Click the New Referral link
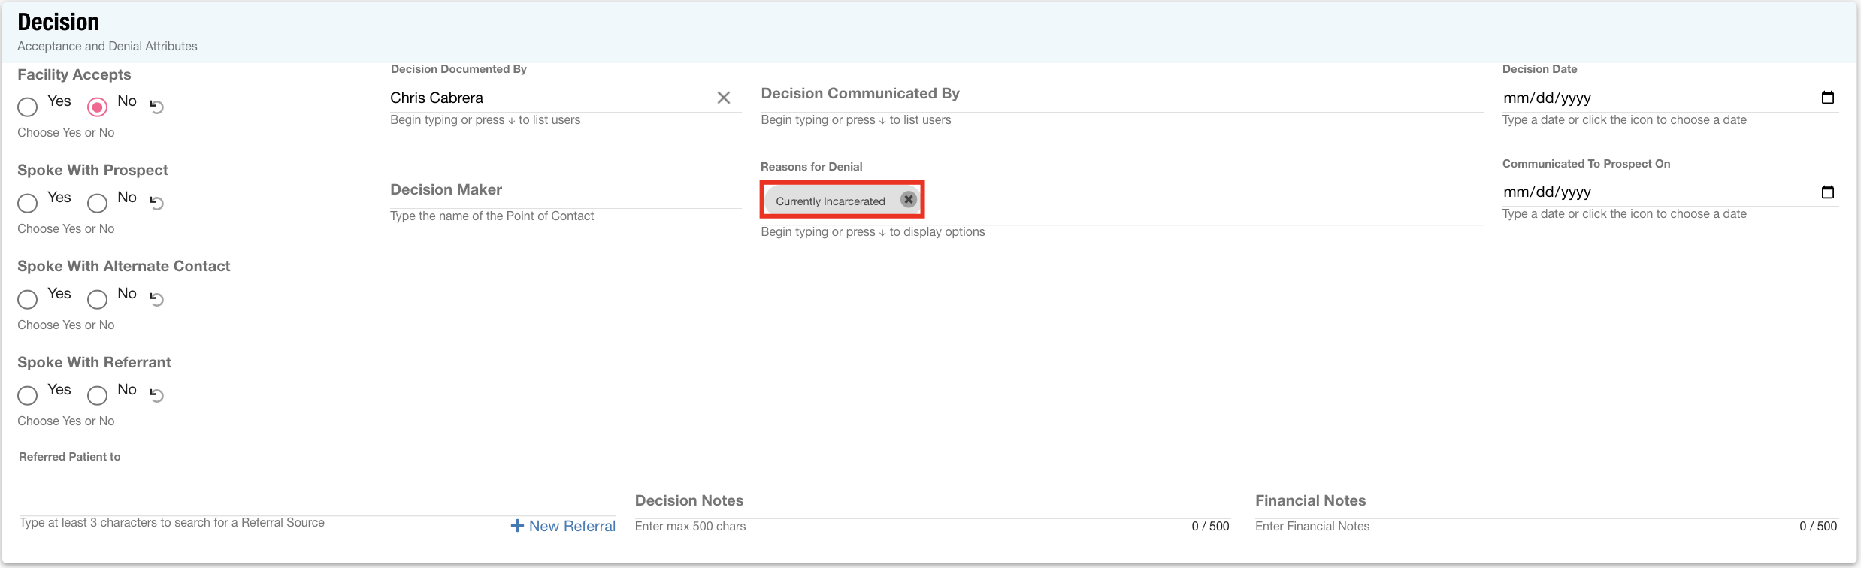1861x568 pixels. click(564, 526)
